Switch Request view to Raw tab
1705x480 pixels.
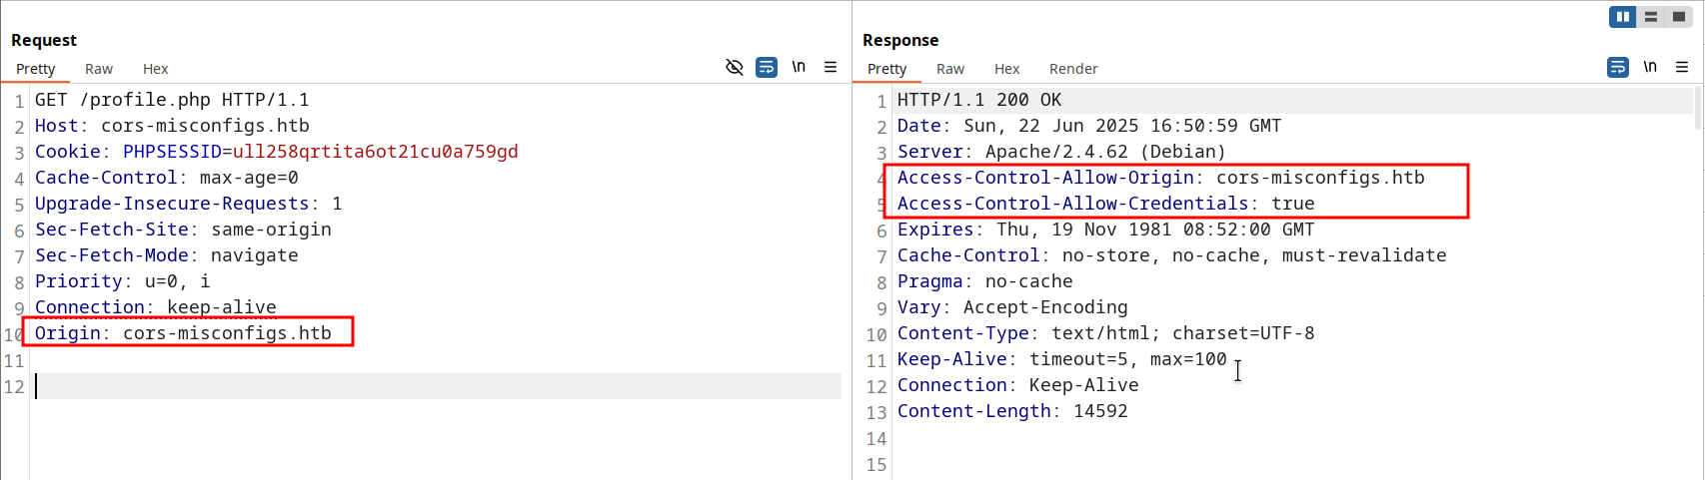[99, 69]
